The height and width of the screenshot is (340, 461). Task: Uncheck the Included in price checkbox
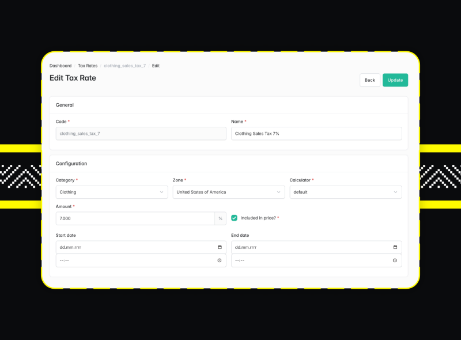[x=233, y=218]
